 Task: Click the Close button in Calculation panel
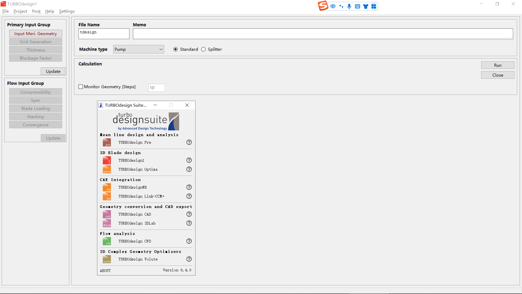498,75
